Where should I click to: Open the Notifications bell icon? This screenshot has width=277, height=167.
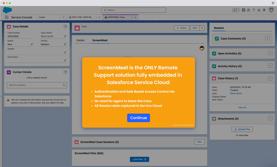pos(264,10)
